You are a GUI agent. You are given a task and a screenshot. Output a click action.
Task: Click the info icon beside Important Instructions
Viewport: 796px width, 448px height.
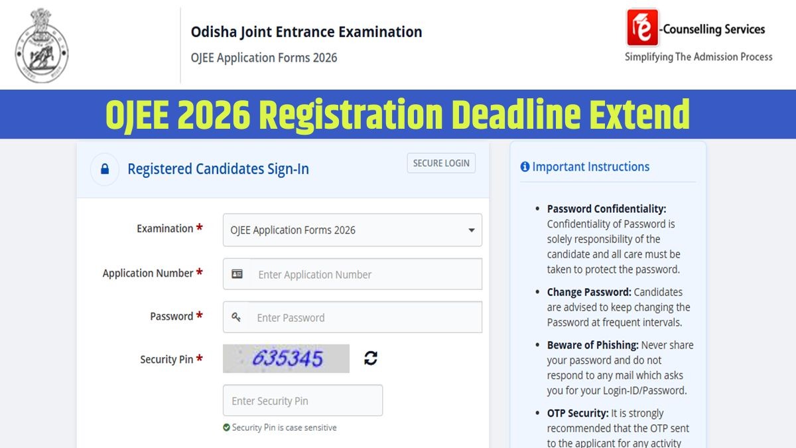[x=525, y=167]
